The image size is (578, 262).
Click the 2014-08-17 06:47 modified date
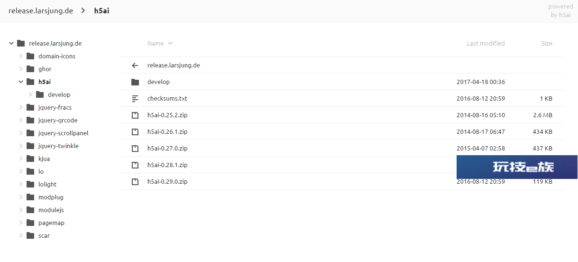click(x=481, y=132)
